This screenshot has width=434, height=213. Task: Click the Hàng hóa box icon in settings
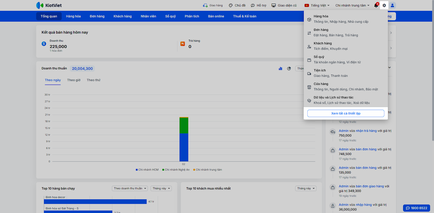309,19
